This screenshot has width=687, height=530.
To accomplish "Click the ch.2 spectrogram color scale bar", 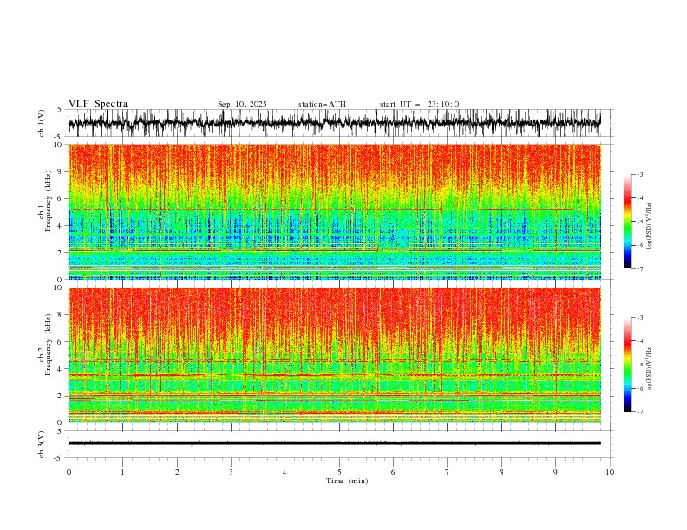I will [x=627, y=365].
